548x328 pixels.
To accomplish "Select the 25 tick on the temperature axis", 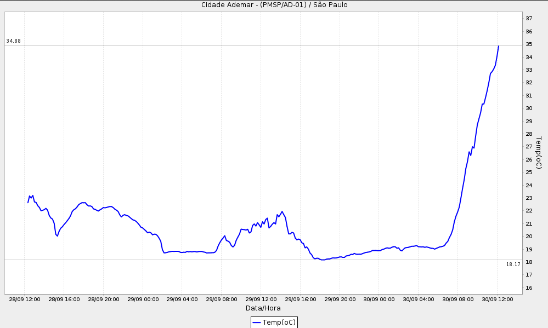I will point(529,172).
